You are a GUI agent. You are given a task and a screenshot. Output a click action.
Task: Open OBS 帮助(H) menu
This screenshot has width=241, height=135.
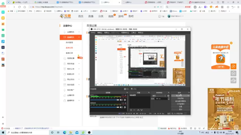tap(140, 33)
